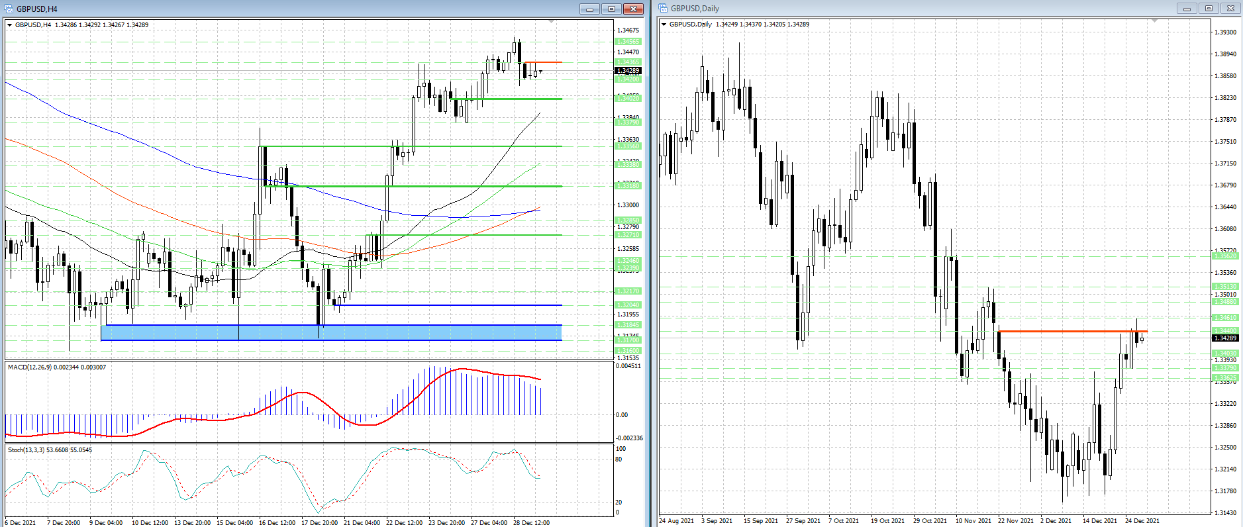Close the GBPUSD,Daily chart window
This screenshot has height=527, width=1243.
click(1230, 9)
